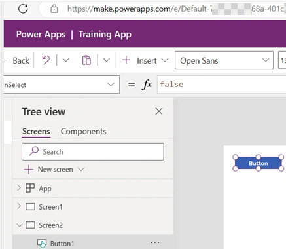Click the Button1 control icon
This screenshot has width=286, height=249.
[x=42, y=243]
